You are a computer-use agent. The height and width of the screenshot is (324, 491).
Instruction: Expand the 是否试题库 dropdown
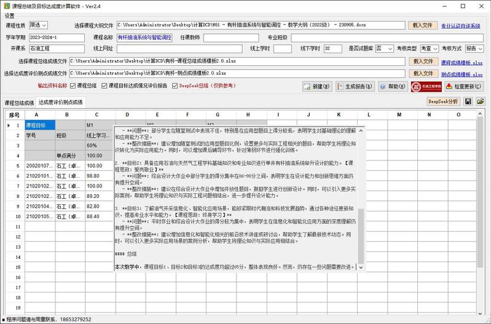384,49
